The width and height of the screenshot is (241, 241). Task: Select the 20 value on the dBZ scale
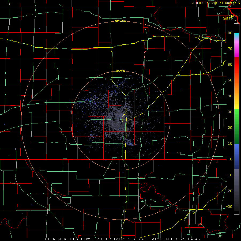point(230,127)
